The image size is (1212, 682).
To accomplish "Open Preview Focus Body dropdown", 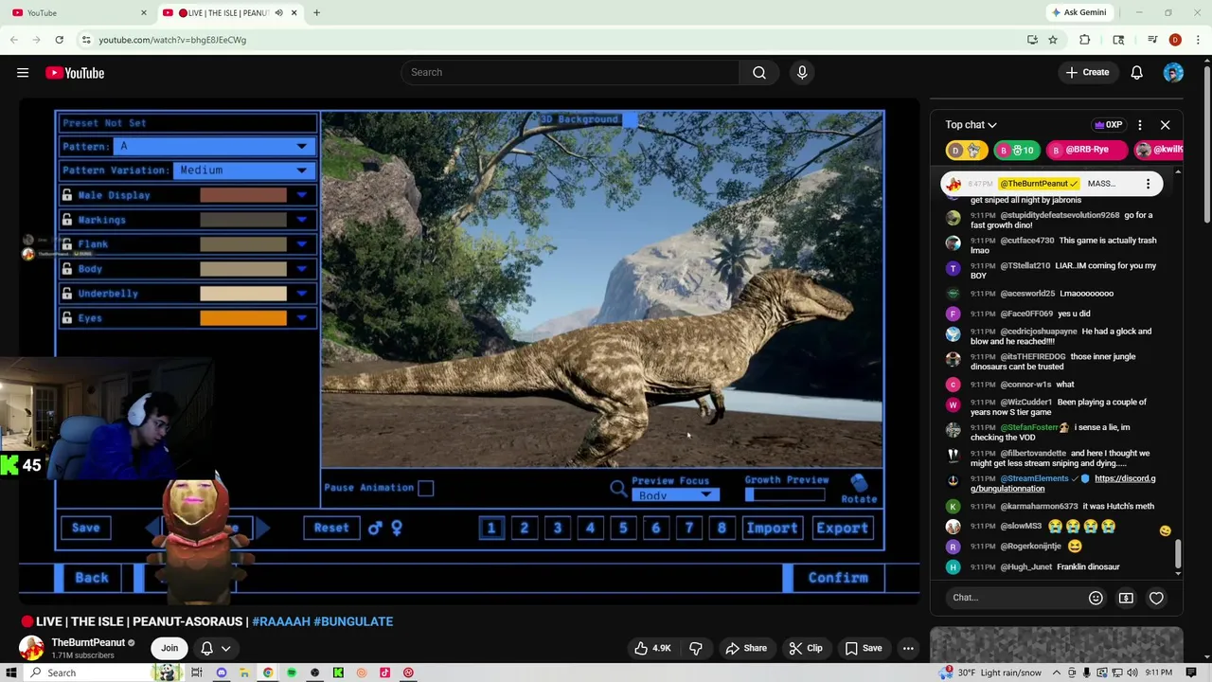I will (x=675, y=495).
